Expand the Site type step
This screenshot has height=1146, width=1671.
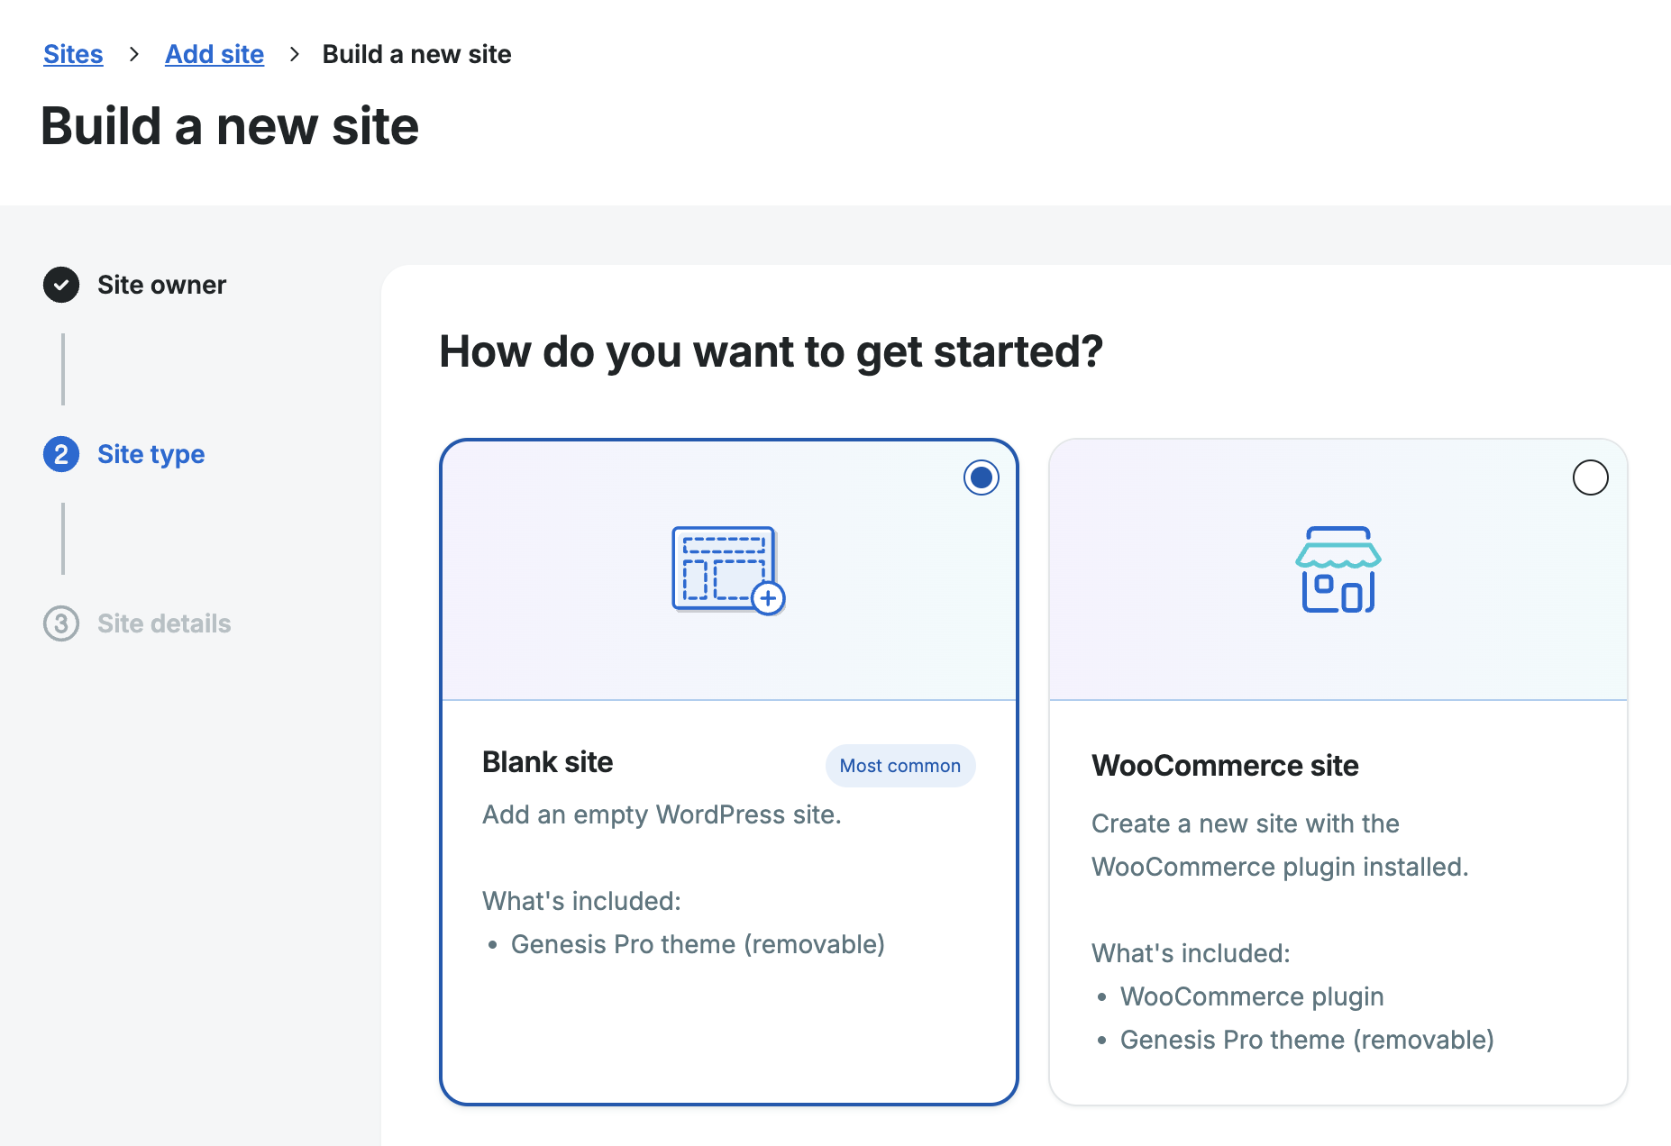[x=151, y=454]
